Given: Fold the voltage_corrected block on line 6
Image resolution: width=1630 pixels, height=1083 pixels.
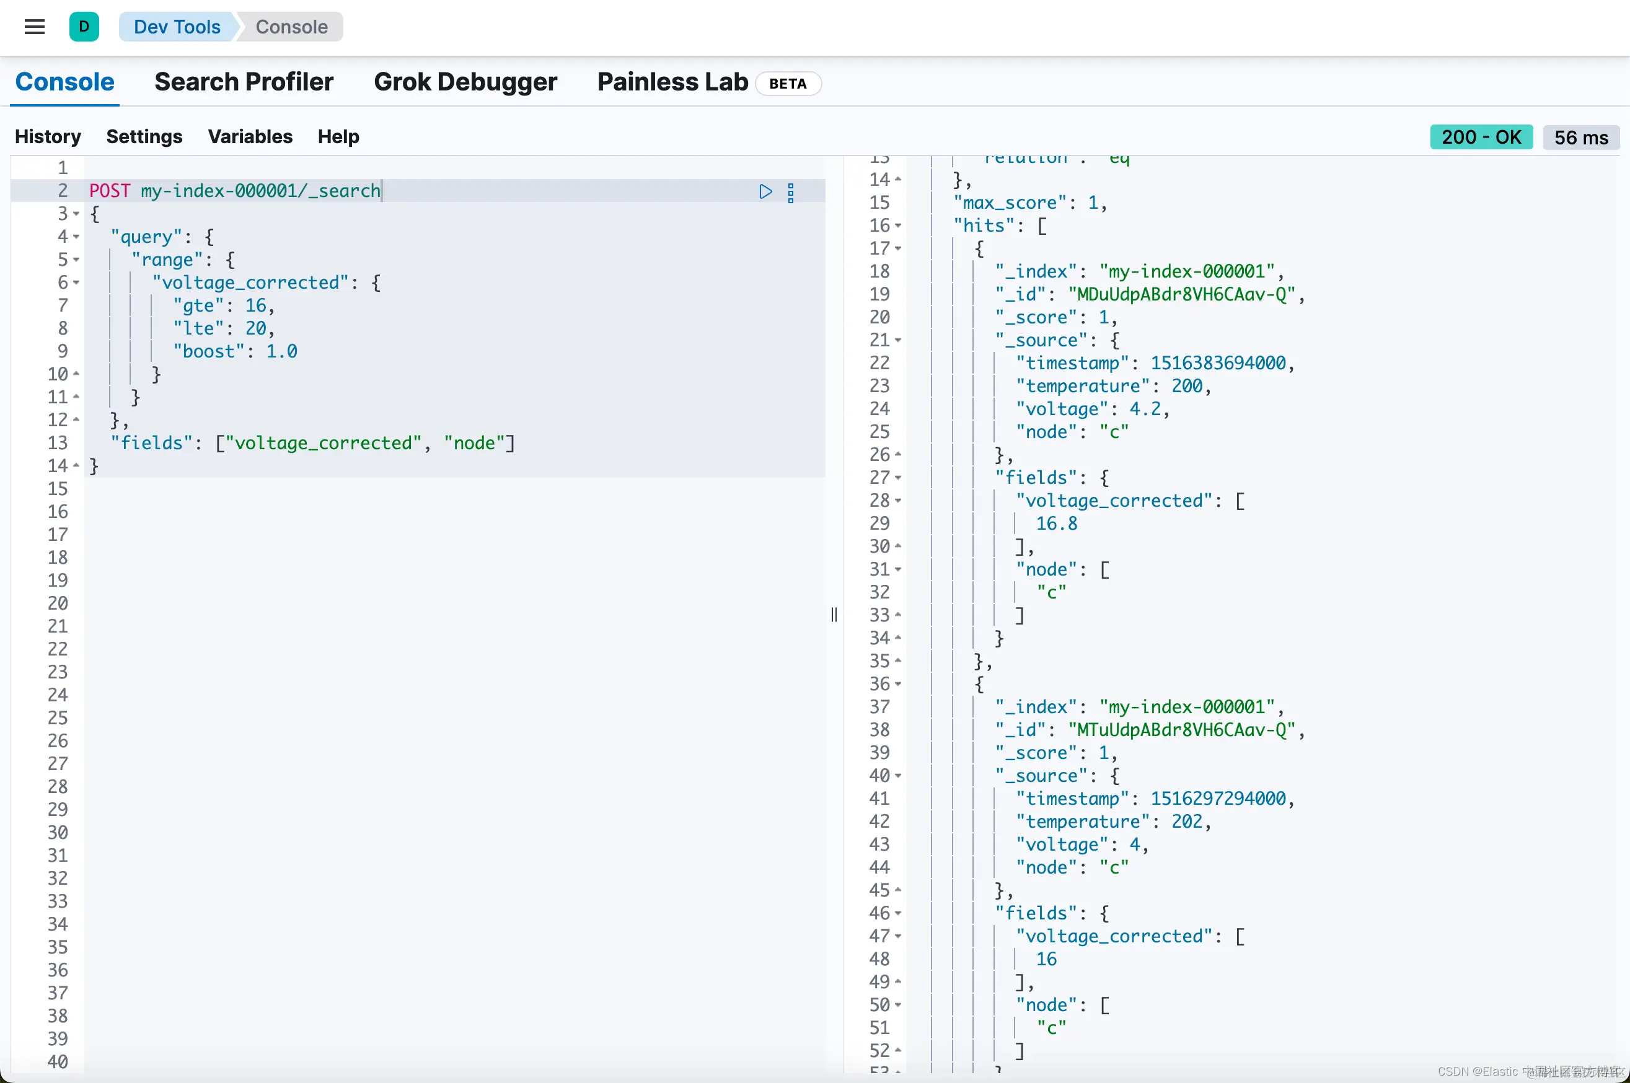Looking at the screenshot, I should pos(77,283).
